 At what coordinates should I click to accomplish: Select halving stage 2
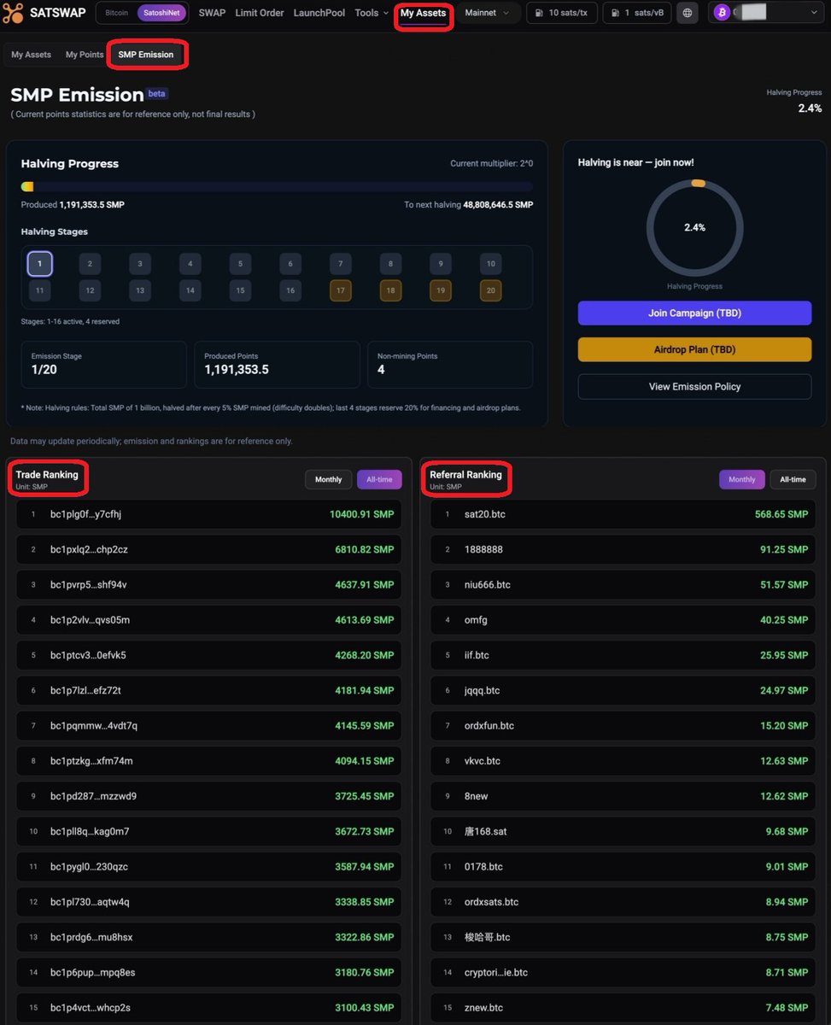coord(90,264)
